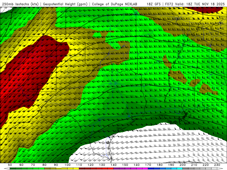This screenshot has height=170, width=227.
Task: Click the '220' legend value
Action: [205, 165]
